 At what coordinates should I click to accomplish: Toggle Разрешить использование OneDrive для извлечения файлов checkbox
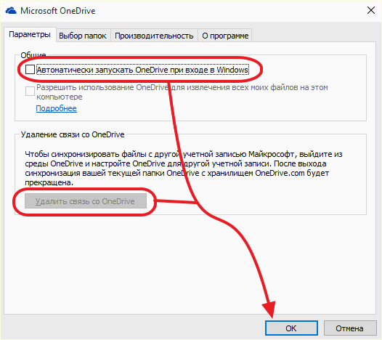[30, 91]
